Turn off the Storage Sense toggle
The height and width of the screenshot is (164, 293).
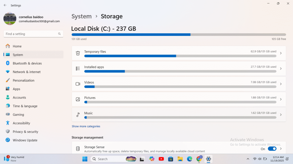pos(272,149)
